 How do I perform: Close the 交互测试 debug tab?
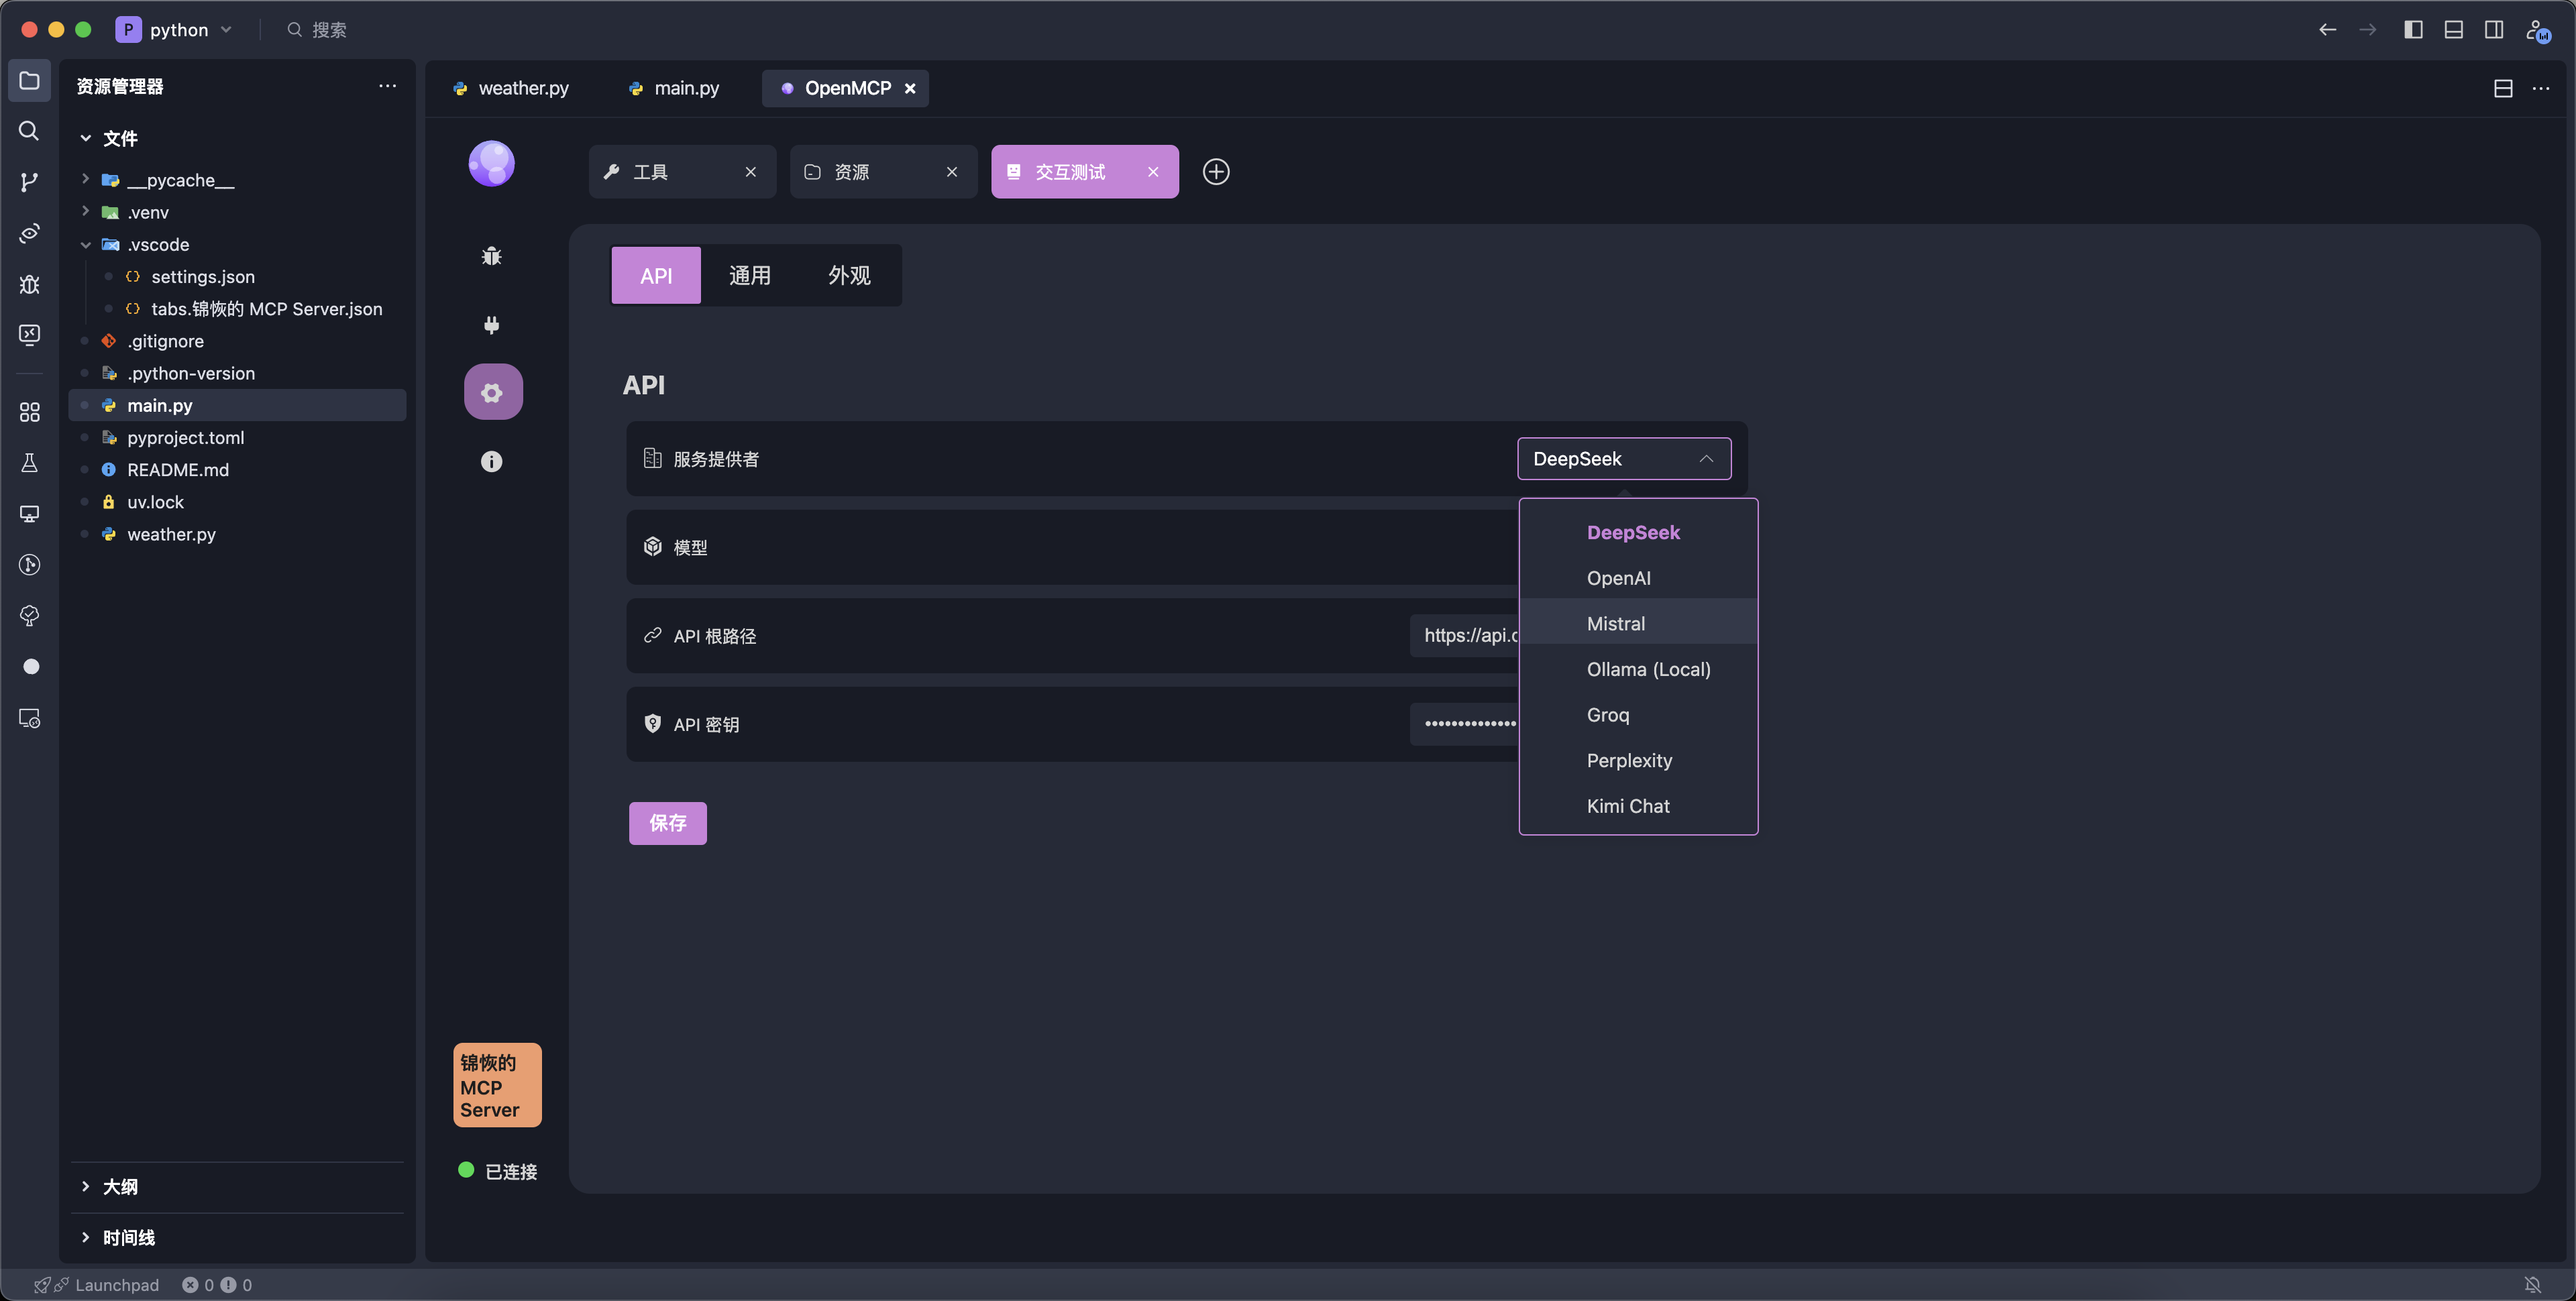pyautogui.click(x=1153, y=172)
